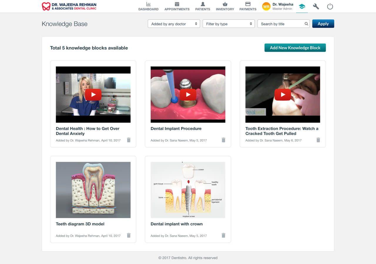Click the Apply button

[x=323, y=24]
